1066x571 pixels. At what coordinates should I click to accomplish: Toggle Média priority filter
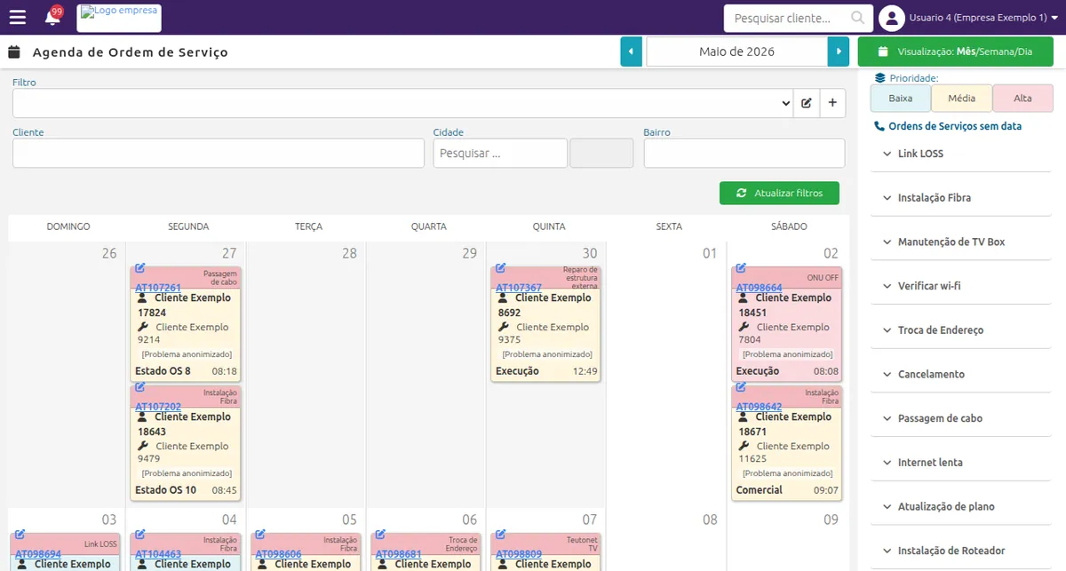[x=961, y=99]
